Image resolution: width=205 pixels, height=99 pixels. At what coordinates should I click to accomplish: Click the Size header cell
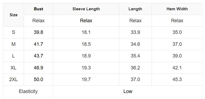(x=13, y=15)
